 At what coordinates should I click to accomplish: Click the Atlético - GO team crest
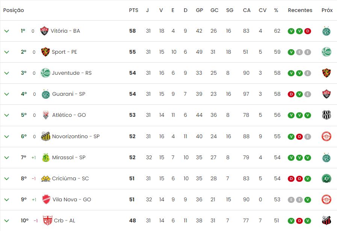[x=46, y=115]
